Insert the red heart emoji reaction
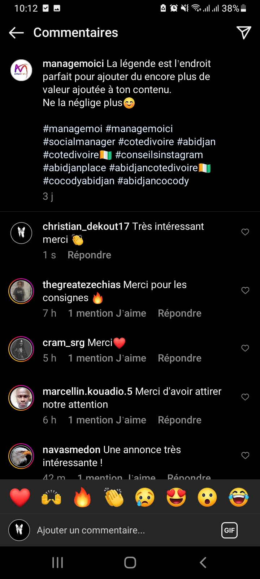The image size is (260, 579). click(20, 497)
